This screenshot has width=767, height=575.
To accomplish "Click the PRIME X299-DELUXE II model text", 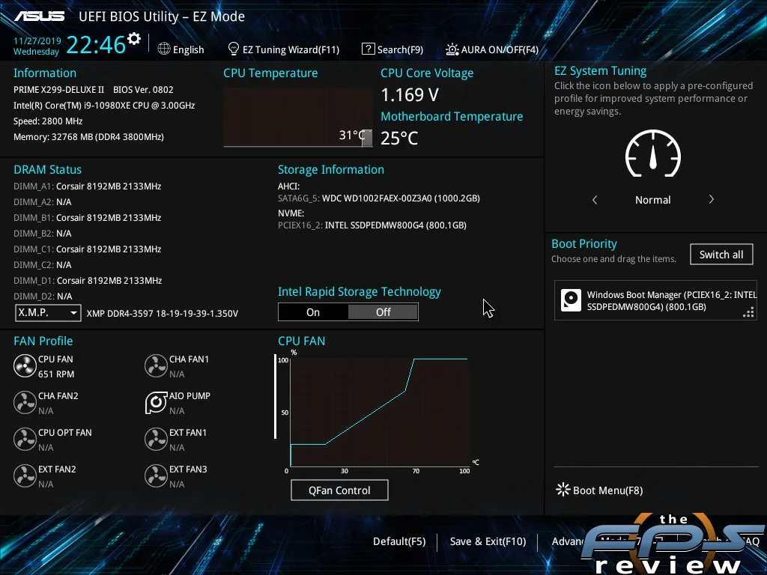I will tap(58, 90).
